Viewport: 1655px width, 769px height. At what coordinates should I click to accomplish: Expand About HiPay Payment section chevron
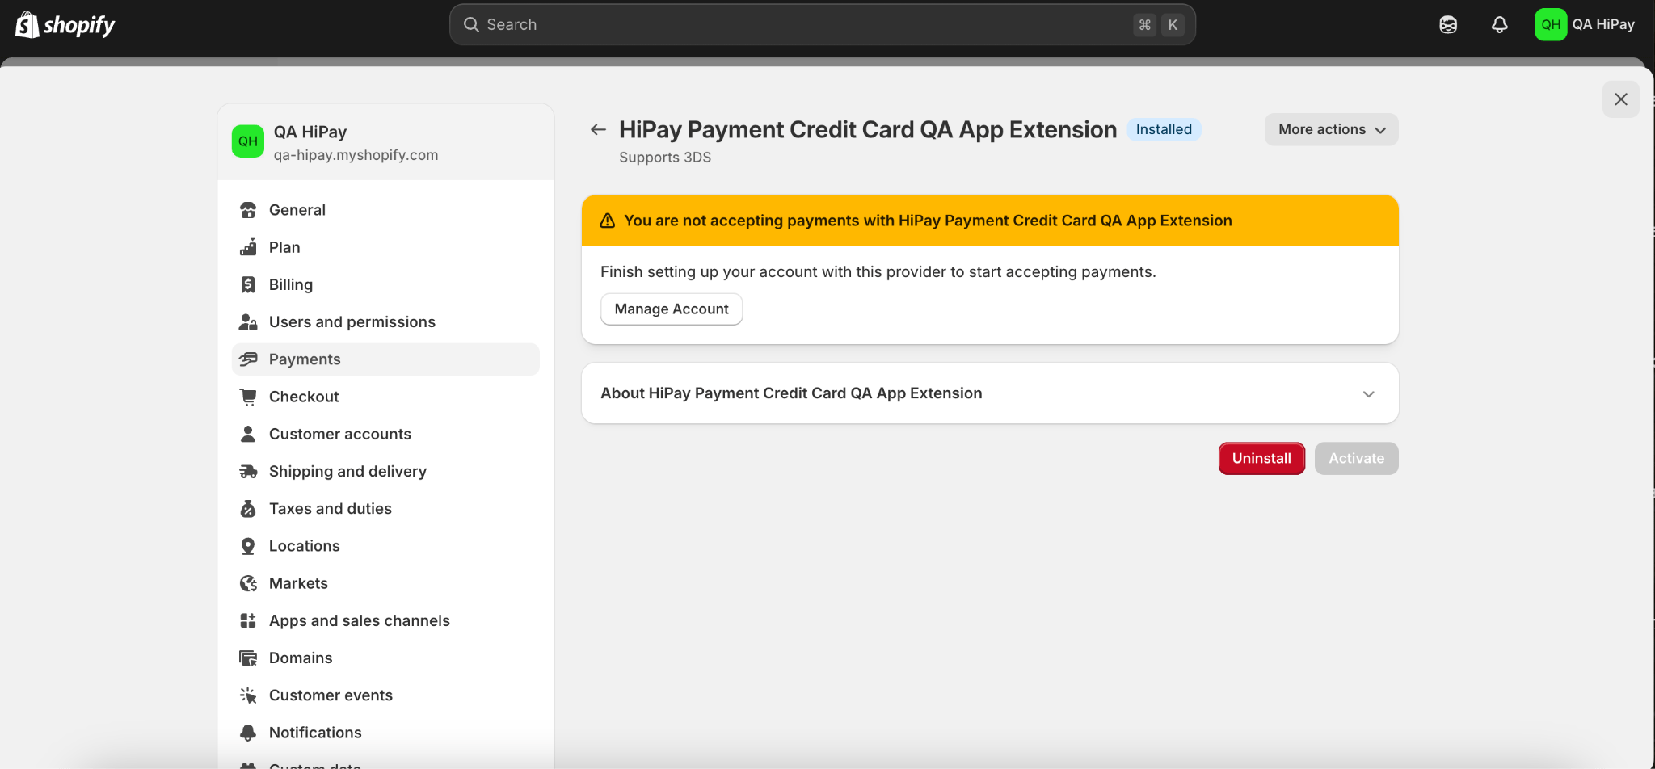(1369, 394)
